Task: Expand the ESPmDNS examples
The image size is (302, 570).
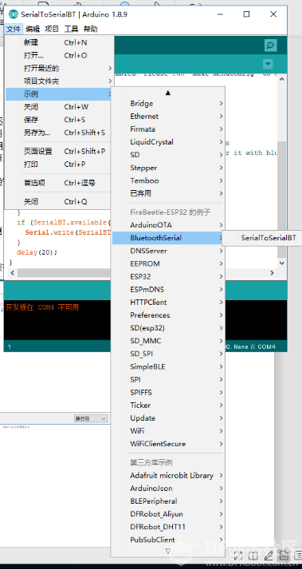Action: click(168, 289)
